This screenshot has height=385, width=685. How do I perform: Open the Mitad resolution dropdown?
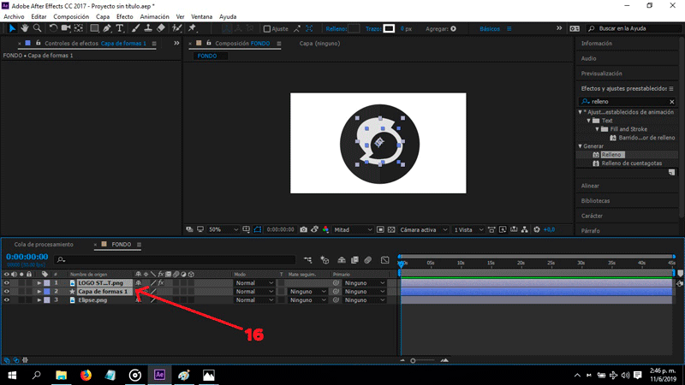point(354,229)
